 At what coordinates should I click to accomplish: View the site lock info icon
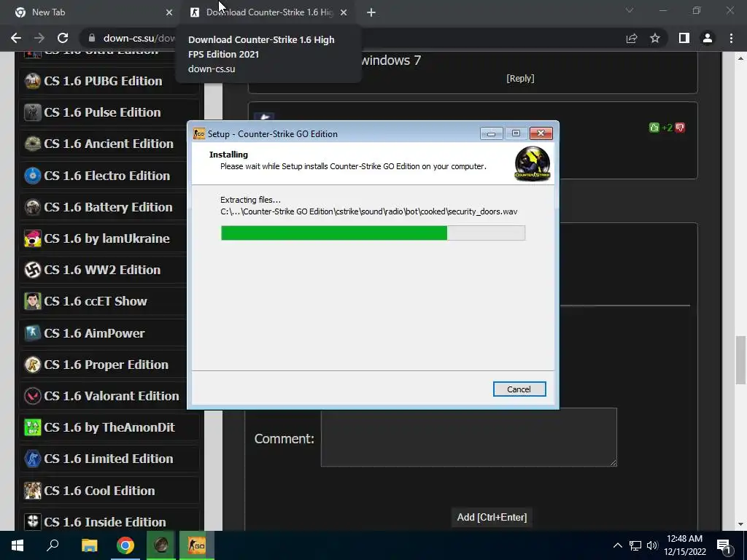coord(92,38)
